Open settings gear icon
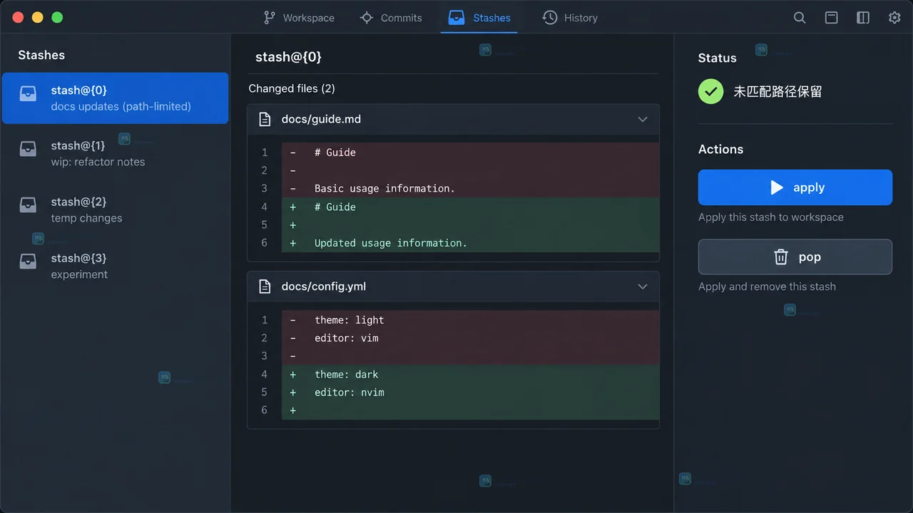This screenshot has width=913, height=513. pos(894,18)
